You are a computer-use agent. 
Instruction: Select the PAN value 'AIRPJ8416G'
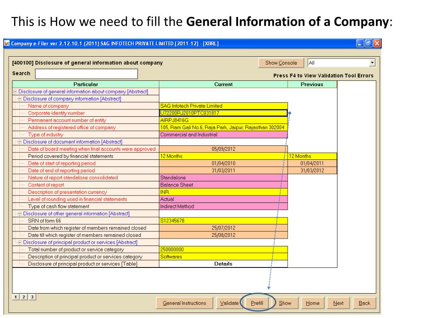click(223, 120)
